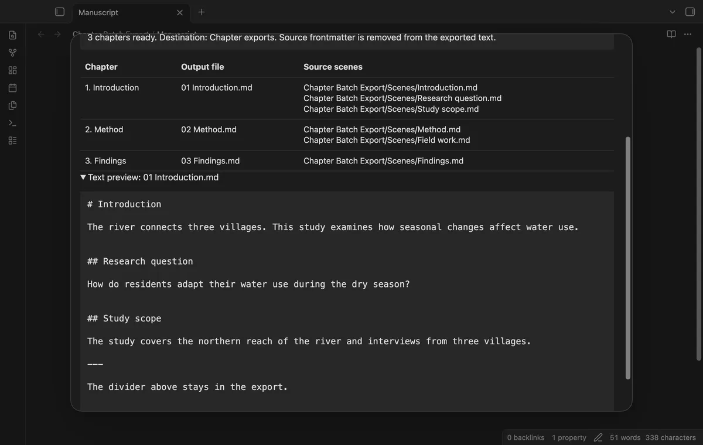Click the 'Scenes/Field work.md' source path
This screenshot has width=703, height=445.
click(x=387, y=140)
